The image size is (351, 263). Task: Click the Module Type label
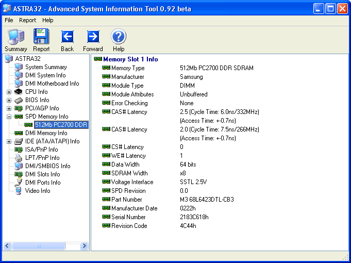(x=127, y=86)
